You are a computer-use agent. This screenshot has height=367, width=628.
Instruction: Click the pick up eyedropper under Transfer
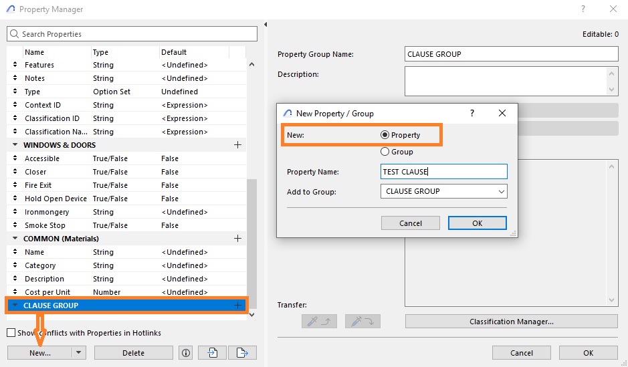click(x=319, y=321)
